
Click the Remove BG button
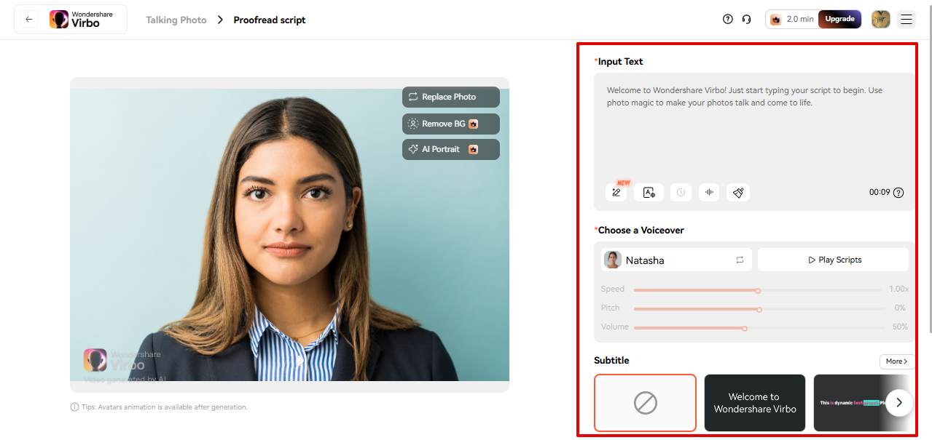(x=451, y=124)
